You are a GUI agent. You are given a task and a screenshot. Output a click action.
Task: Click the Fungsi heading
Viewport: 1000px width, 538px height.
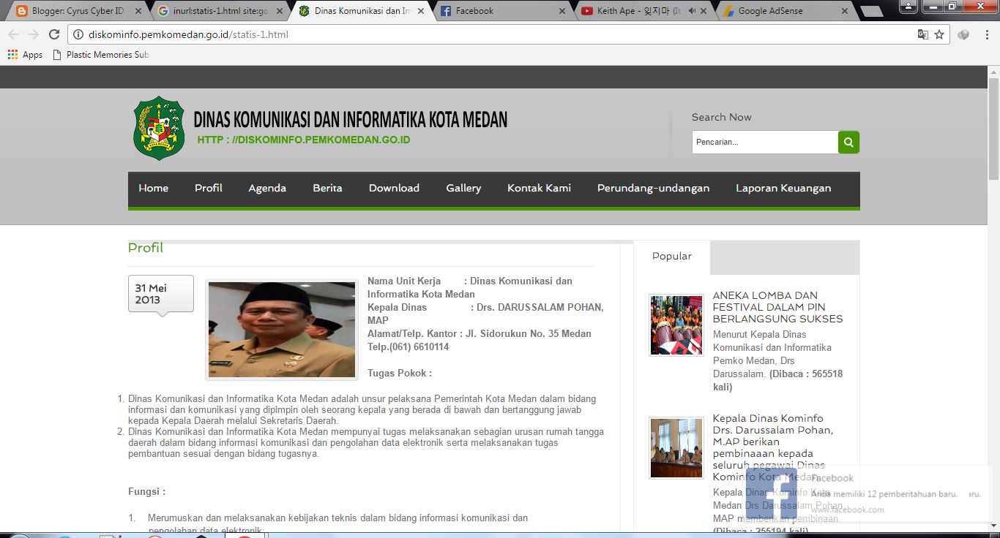tap(147, 492)
